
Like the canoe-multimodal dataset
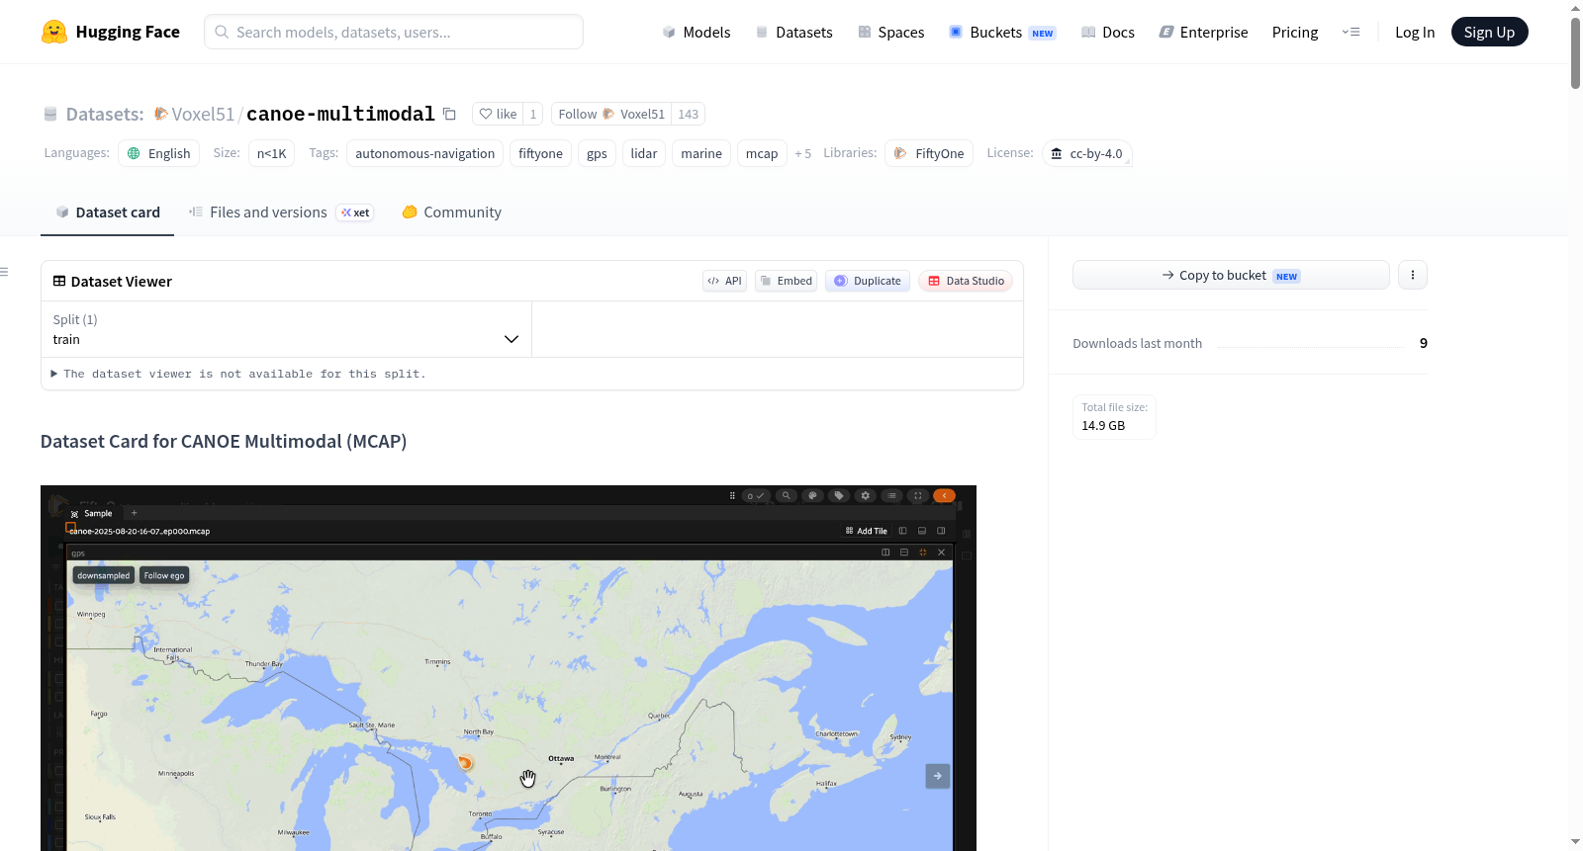coord(498,114)
